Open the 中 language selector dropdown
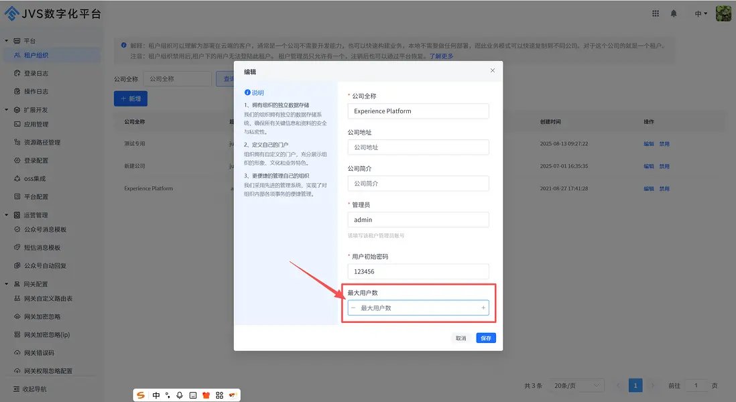The image size is (736, 402). tap(699, 13)
